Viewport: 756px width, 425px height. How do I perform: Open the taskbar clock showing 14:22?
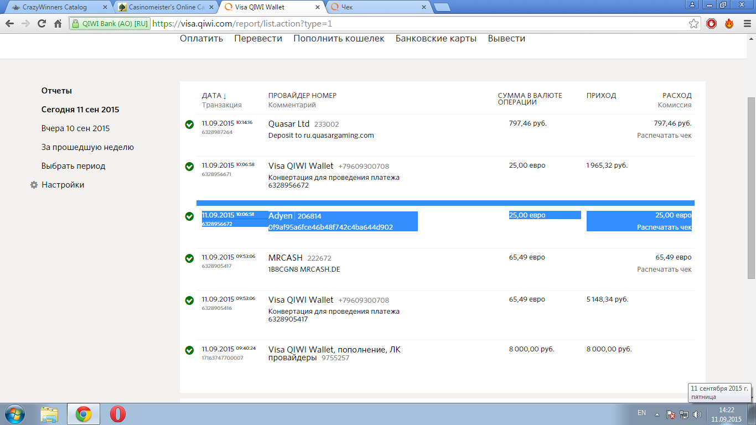point(726,414)
